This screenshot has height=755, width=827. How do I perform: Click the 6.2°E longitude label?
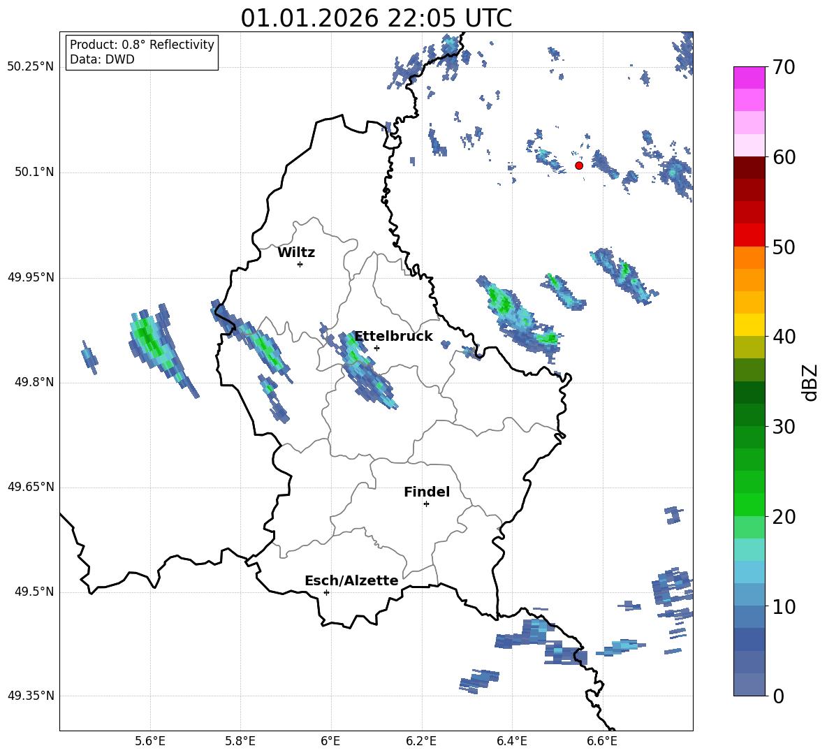421,741
